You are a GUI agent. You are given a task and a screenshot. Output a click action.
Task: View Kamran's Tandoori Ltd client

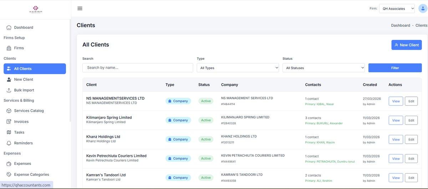click(396, 178)
